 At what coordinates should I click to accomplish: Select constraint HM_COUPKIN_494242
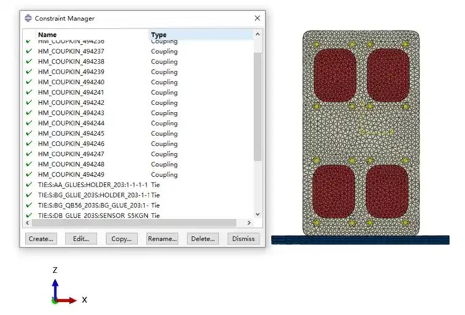[x=71, y=103]
